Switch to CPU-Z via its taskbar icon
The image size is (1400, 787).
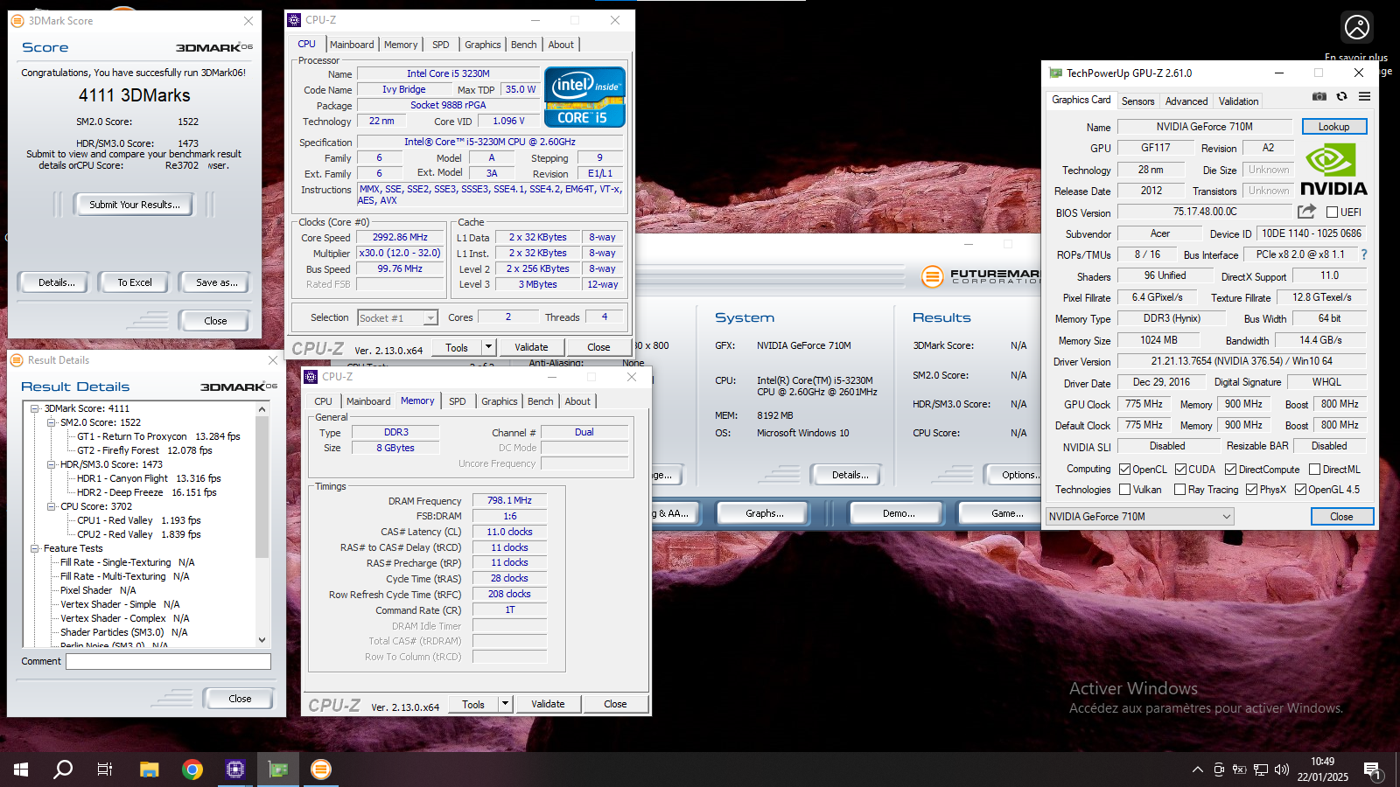234,770
